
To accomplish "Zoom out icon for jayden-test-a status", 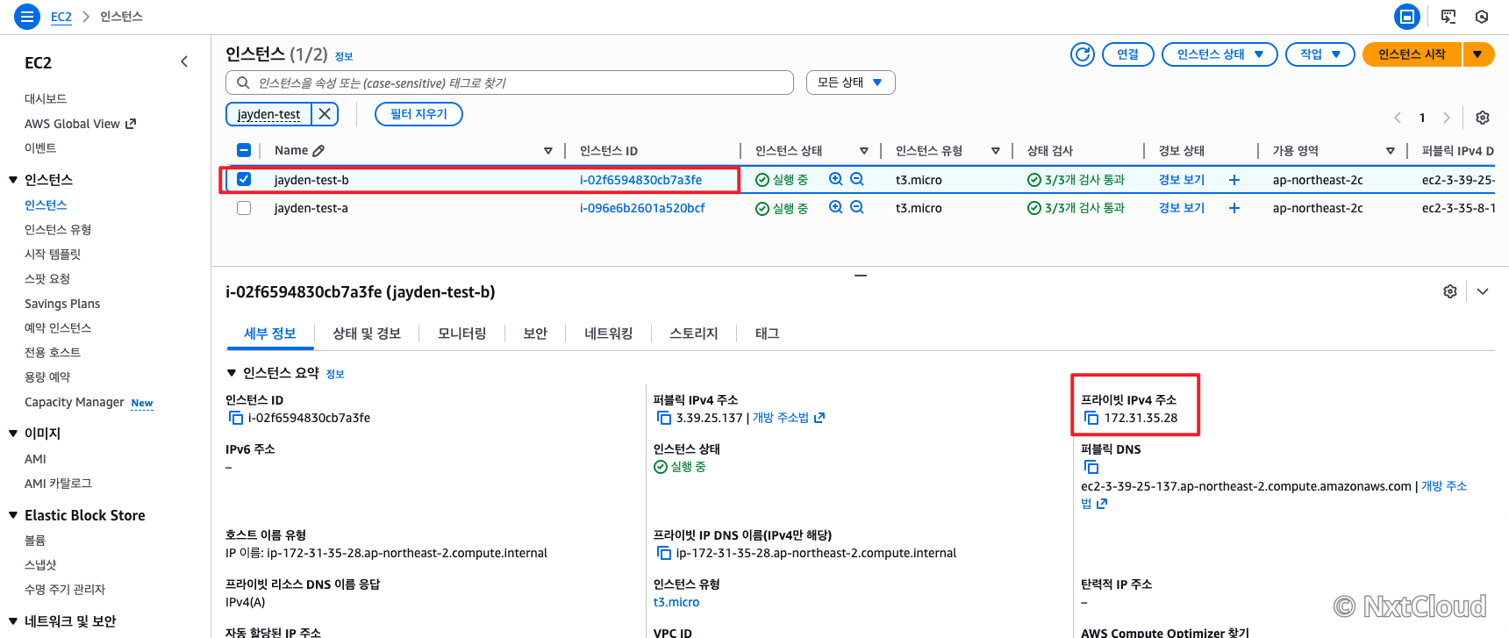I will click(x=857, y=207).
